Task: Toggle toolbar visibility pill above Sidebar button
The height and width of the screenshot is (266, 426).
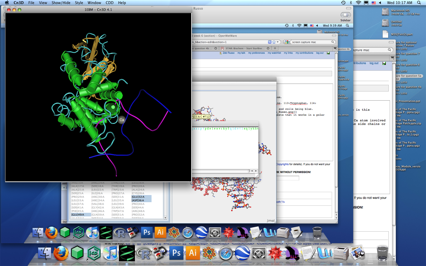Action: click(348, 8)
